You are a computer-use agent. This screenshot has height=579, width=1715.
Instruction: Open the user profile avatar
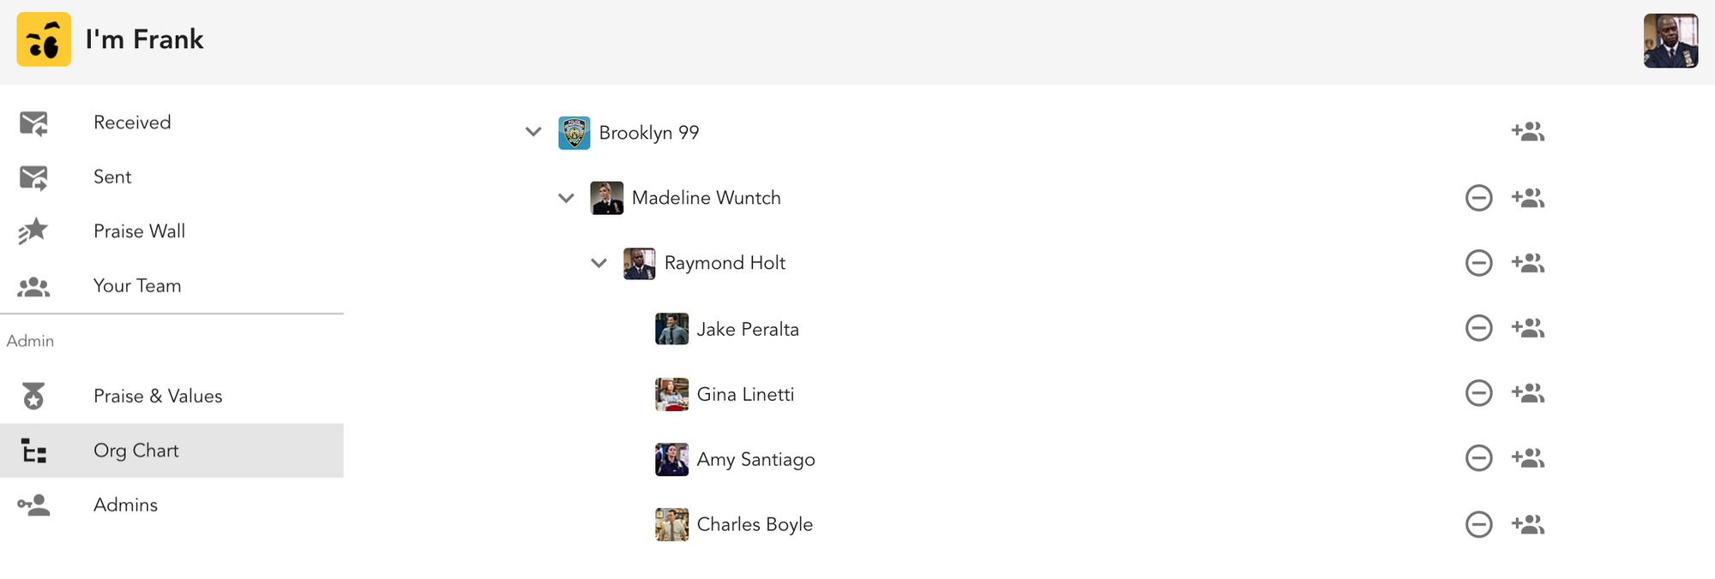pyautogui.click(x=1670, y=40)
